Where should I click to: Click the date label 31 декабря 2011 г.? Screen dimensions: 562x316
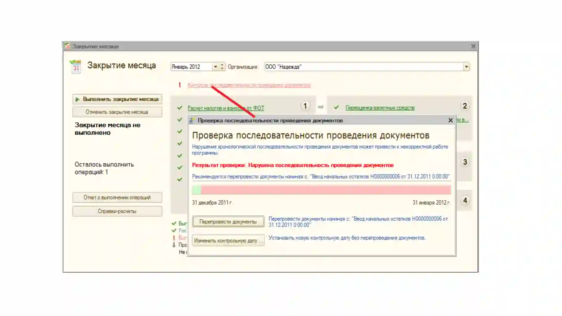[x=213, y=203]
